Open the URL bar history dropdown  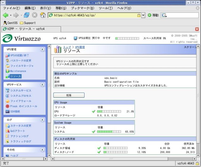pyautogui.click(x=143, y=15)
